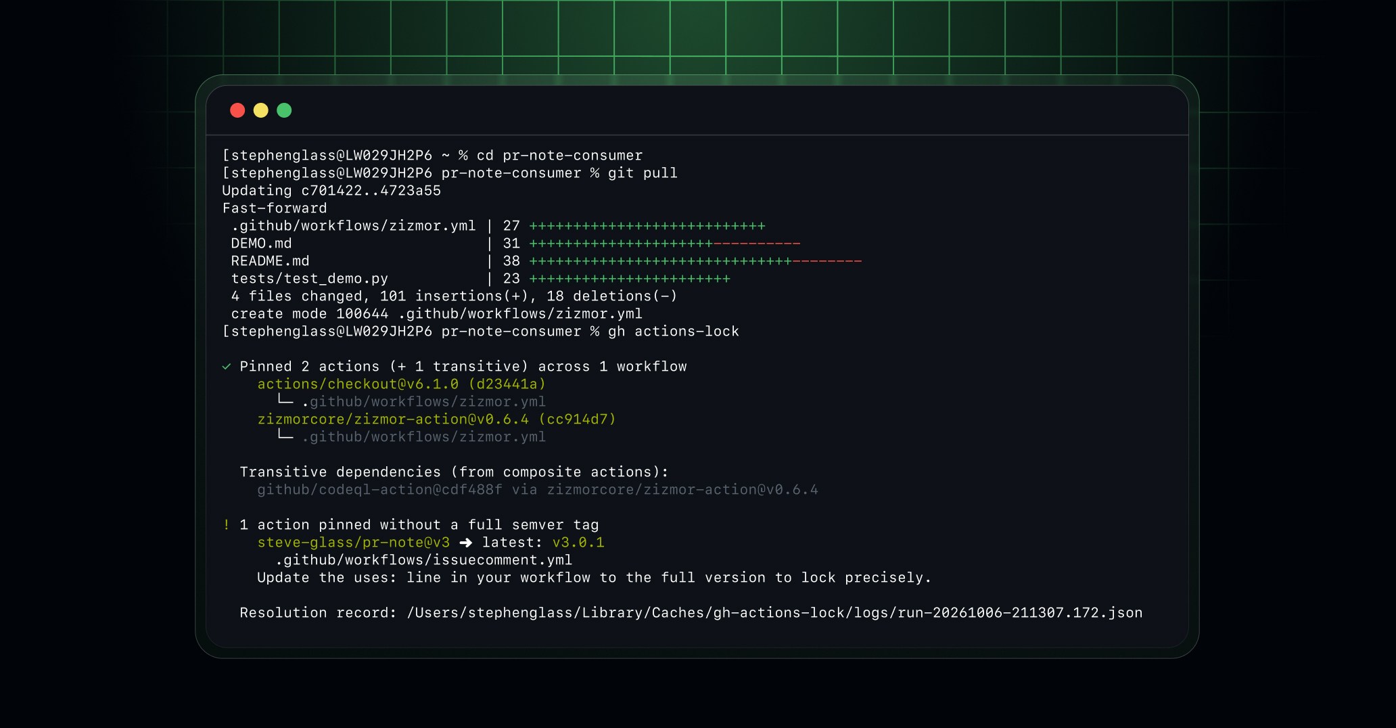Viewport: 1396px width, 728px height.
Task: Click the 'create mode 100644' line
Action: [x=437, y=314]
